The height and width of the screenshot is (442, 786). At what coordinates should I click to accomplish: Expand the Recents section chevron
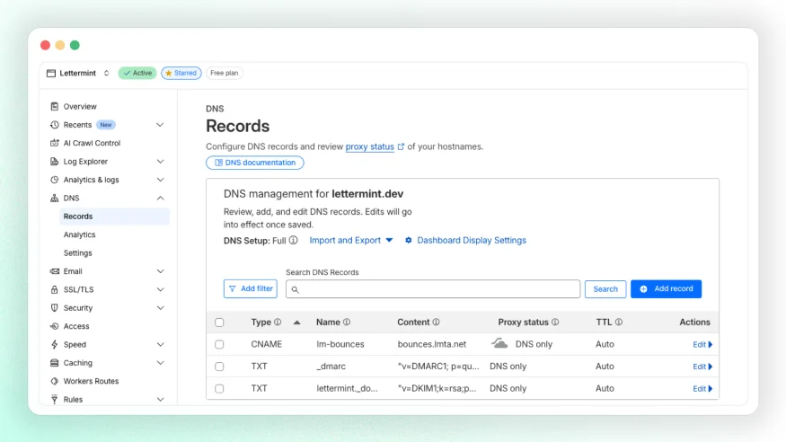(160, 125)
